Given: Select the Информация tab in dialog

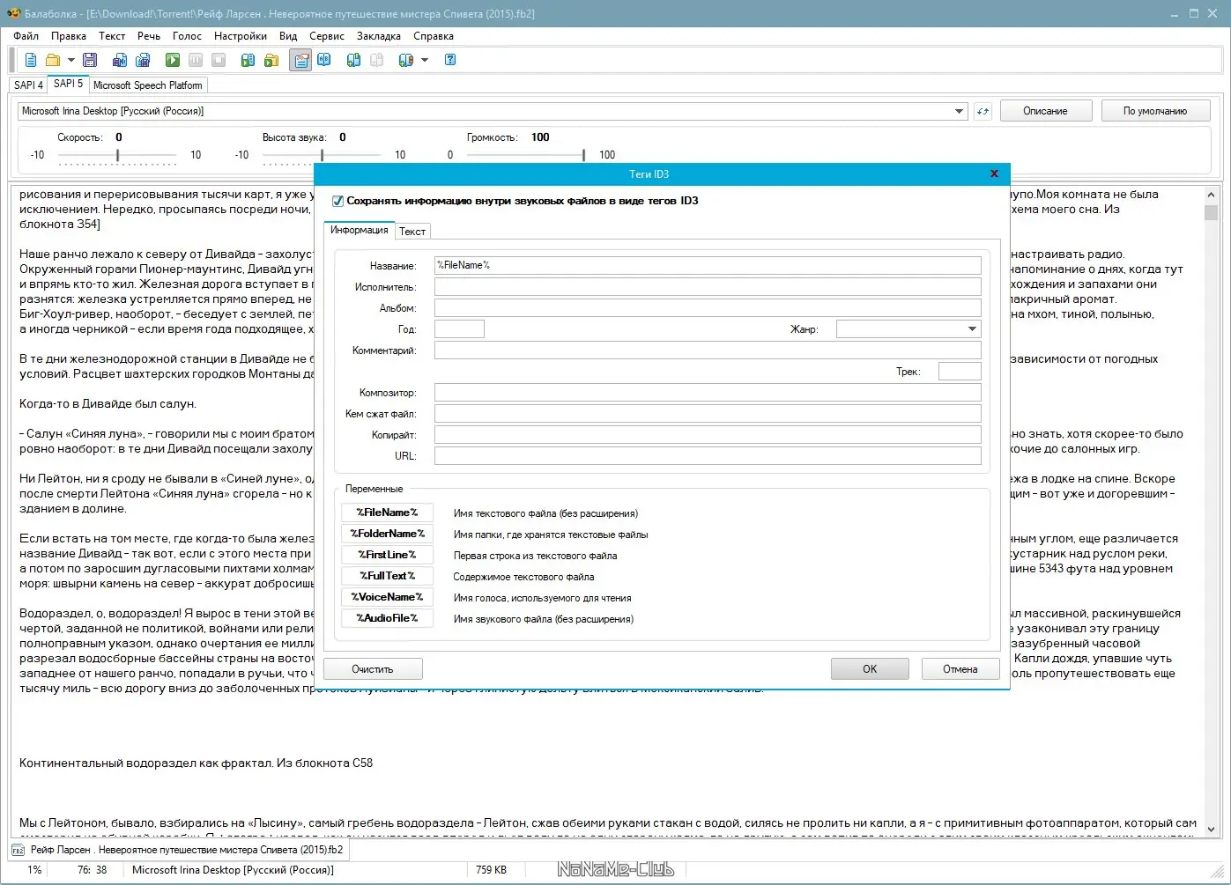Looking at the screenshot, I should [360, 230].
